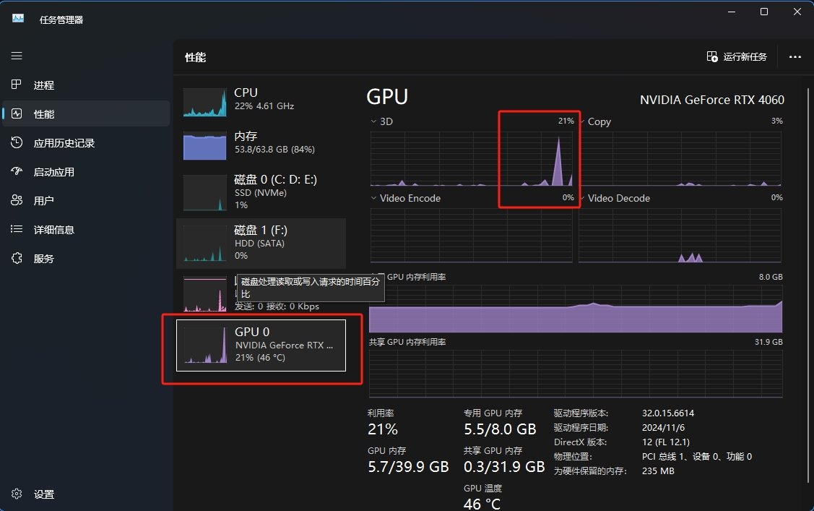Viewport: 814px width, 511px height.
Task: Open 应用历史记录 (App history) page
Action: [16, 142]
